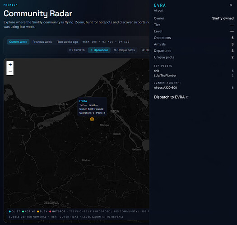The width and height of the screenshot is (237, 225).
Task: Click the Airbus A220-300 aircraft entry
Action: point(165,88)
